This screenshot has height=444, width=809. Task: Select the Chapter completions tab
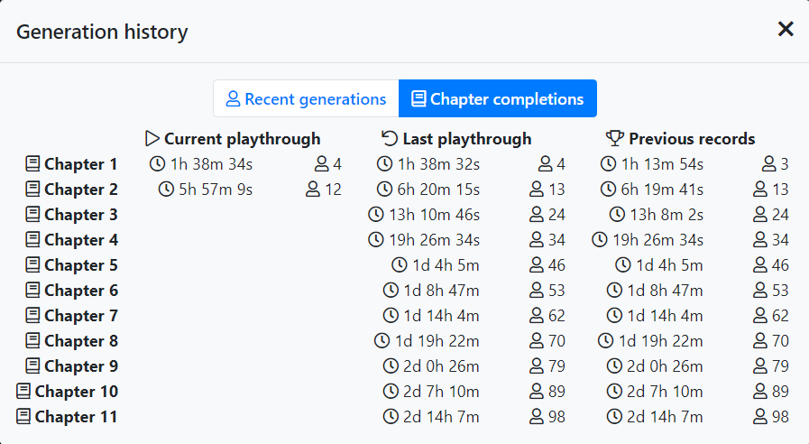point(498,98)
